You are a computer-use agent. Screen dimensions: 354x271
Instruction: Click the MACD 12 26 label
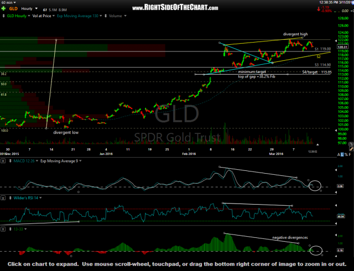pos(24,161)
